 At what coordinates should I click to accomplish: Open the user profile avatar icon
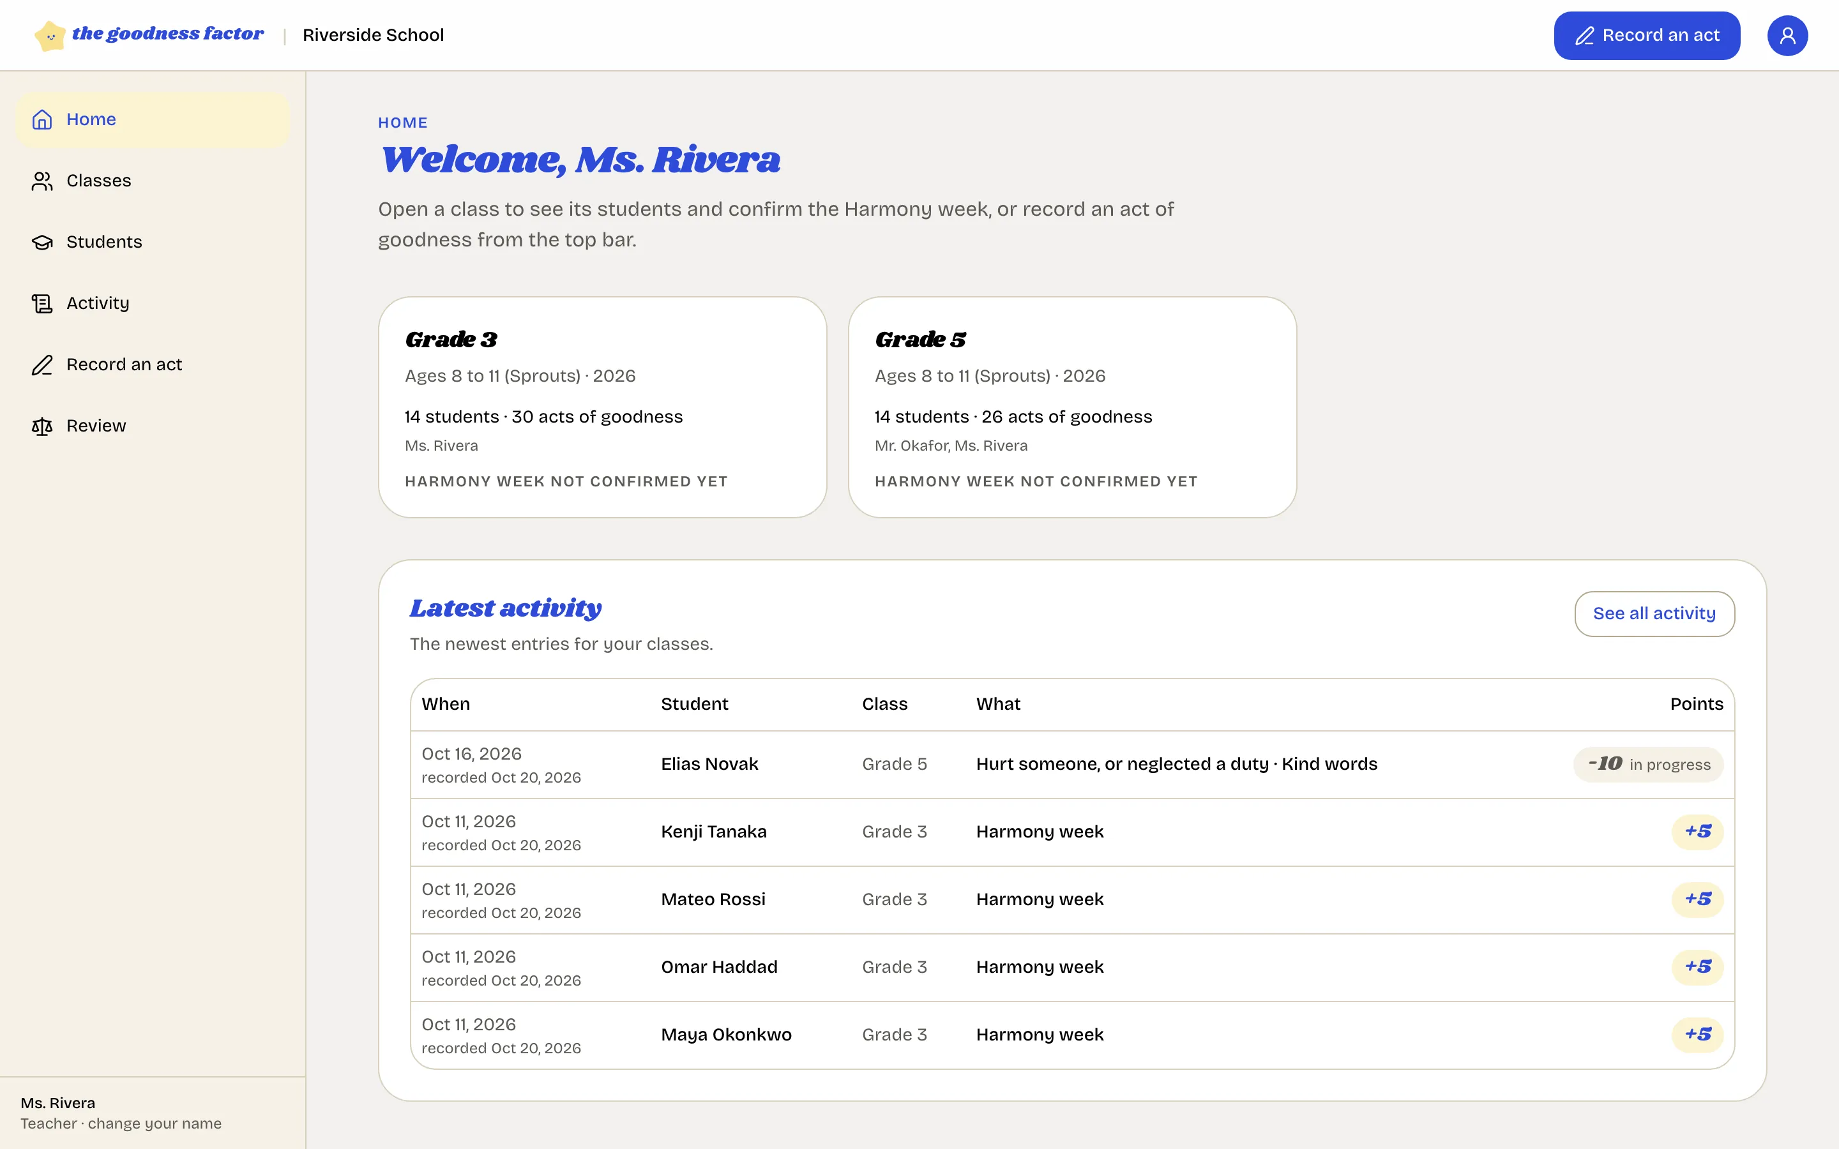(1787, 36)
